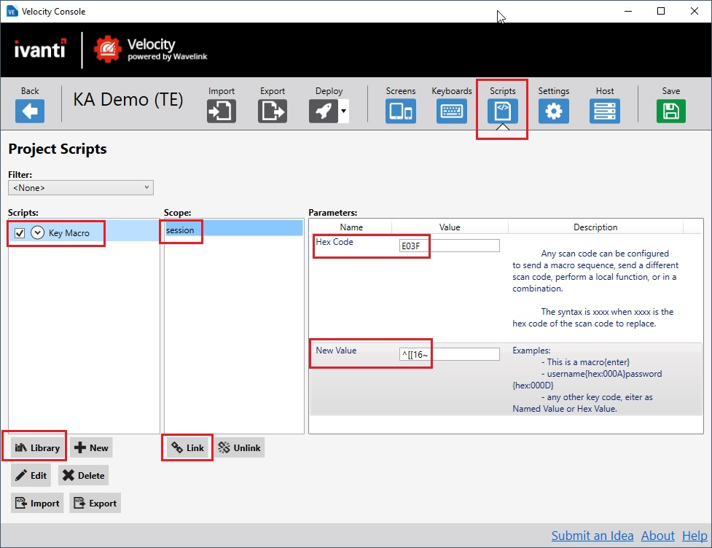712x548 pixels.
Task: Select the session scope entry
Action: click(x=233, y=230)
